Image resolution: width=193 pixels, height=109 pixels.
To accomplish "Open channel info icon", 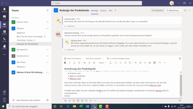I will pos(185,10).
